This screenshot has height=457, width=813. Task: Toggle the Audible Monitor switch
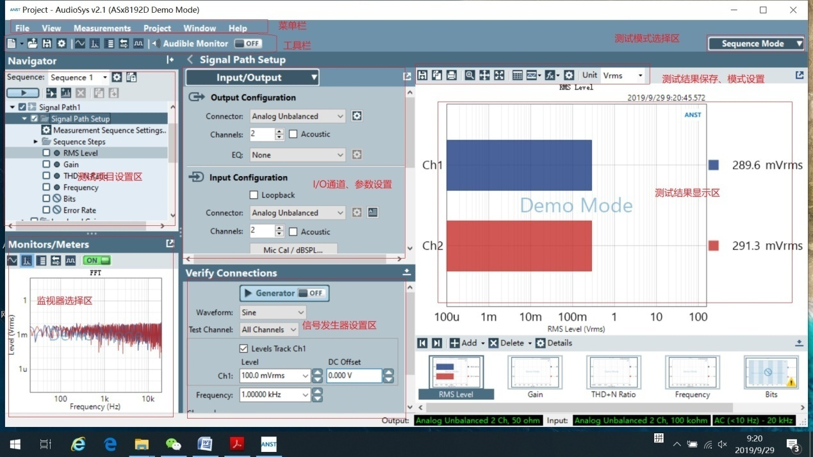(248, 44)
